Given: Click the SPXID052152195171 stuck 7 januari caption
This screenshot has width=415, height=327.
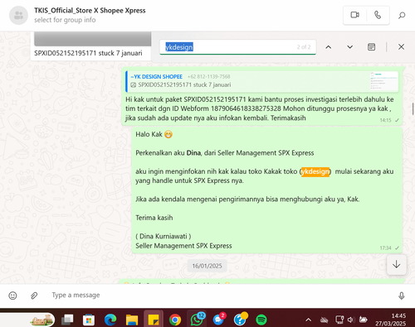Looking at the screenshot, I should (x=88, y=53).
